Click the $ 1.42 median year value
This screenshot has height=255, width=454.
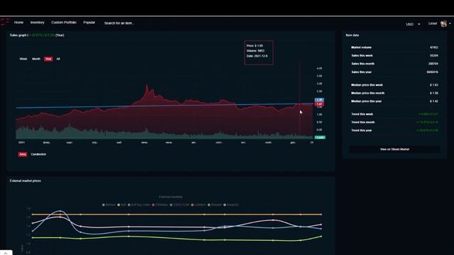433,101
